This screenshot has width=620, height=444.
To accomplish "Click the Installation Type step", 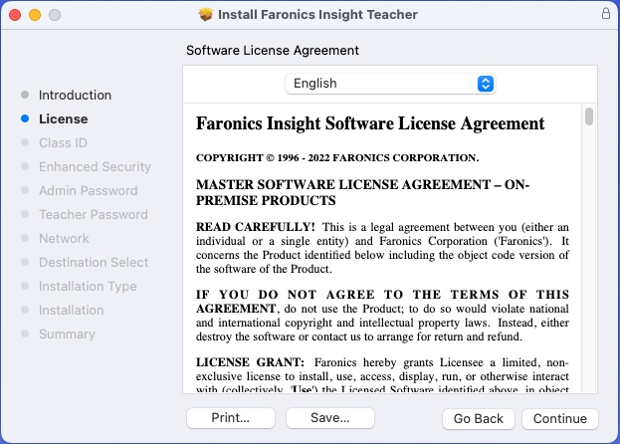I will click(x=88, y=287).
